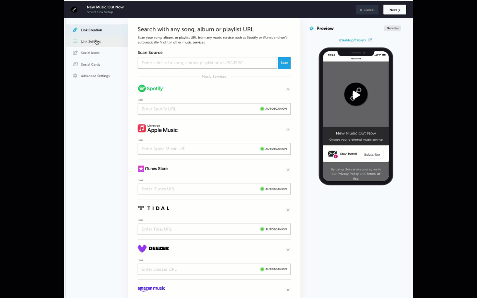Screen dimensions: 477x298
Task: Toggle Autoscan for Tidal
Action: [x=273, y=229]
